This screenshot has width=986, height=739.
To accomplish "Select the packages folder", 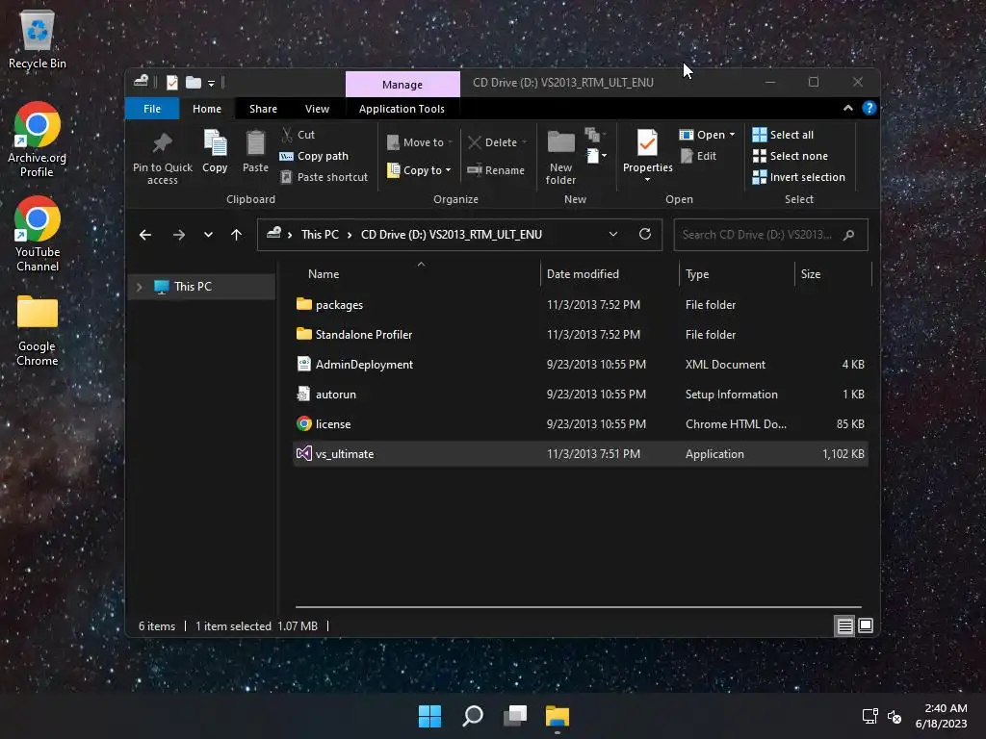I will point(581,305).
